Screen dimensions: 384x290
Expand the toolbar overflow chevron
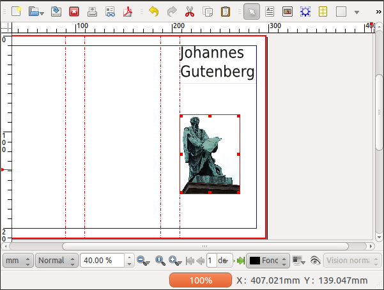[378, 11]
